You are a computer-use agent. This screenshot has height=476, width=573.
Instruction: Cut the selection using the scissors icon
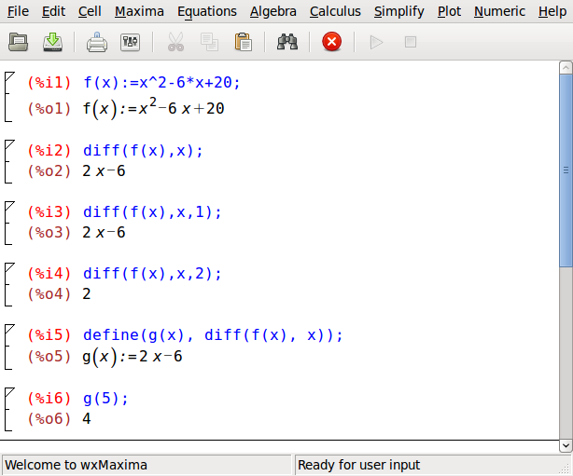[x=175, y=42]
